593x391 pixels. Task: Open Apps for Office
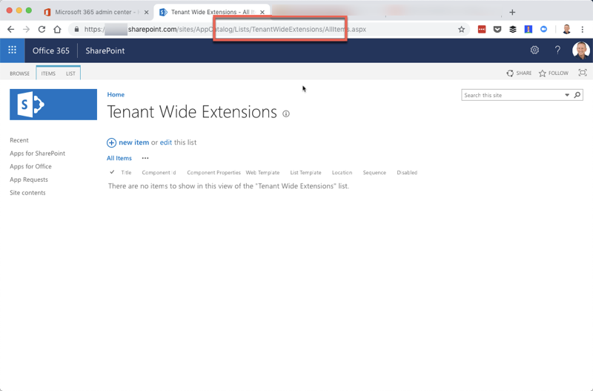tap(30, 166)
